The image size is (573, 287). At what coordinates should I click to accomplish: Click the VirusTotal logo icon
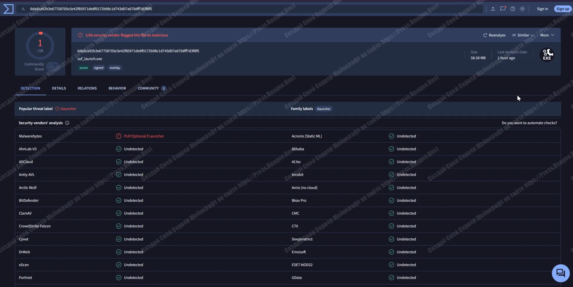pos(8,9)
